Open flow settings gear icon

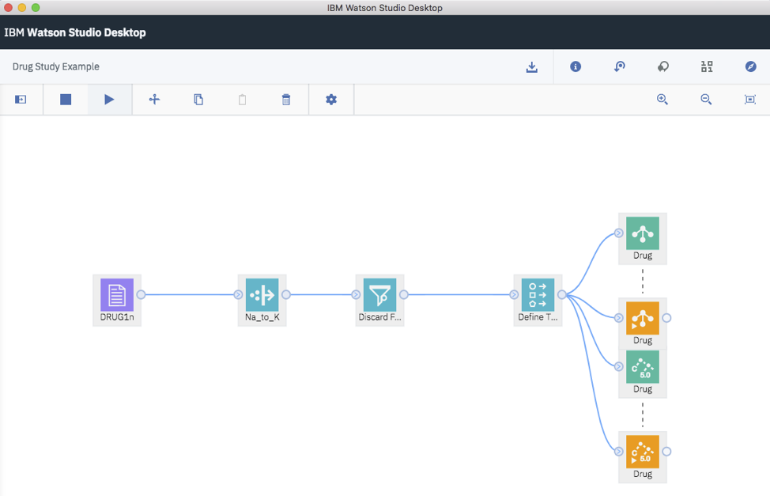pyautogui.click(x=331, y=100)
